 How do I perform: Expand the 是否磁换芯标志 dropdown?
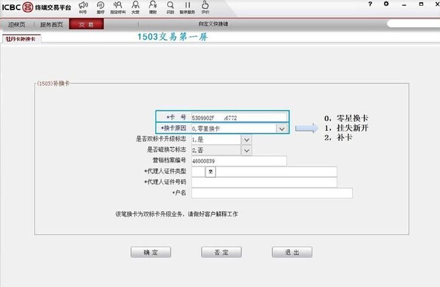point(246,151)
